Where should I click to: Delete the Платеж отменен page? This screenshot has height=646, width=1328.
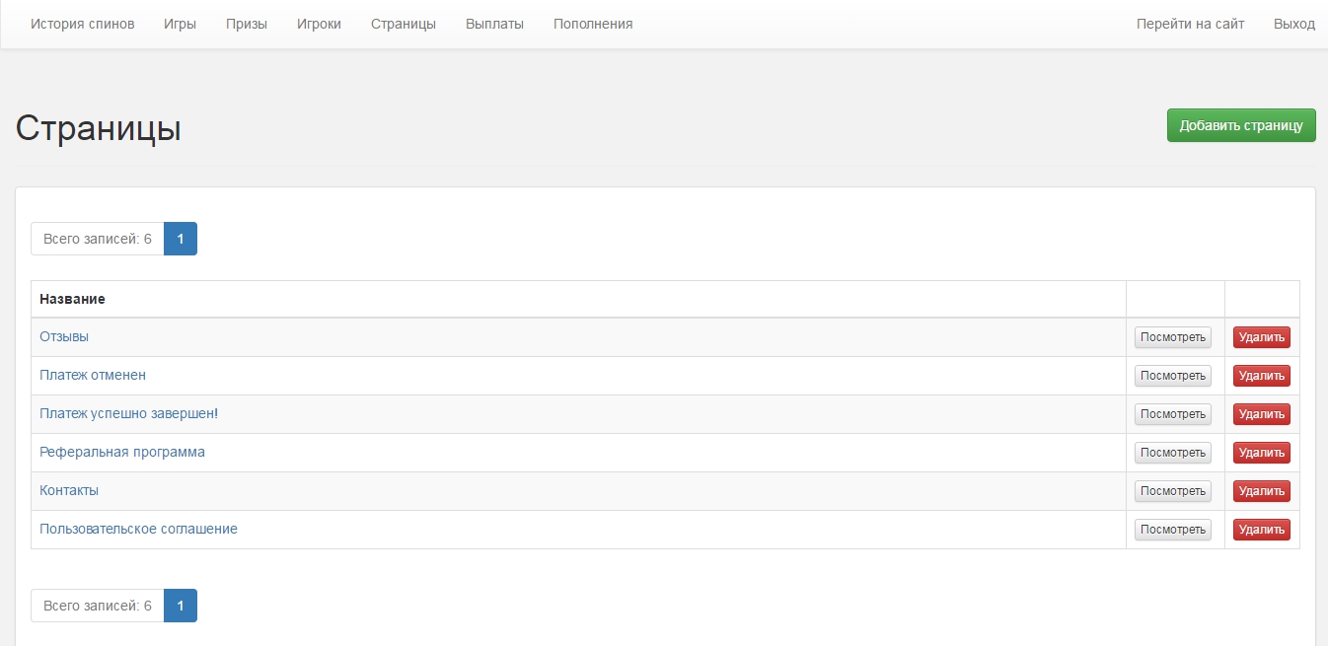click(x=1261, y=376)
